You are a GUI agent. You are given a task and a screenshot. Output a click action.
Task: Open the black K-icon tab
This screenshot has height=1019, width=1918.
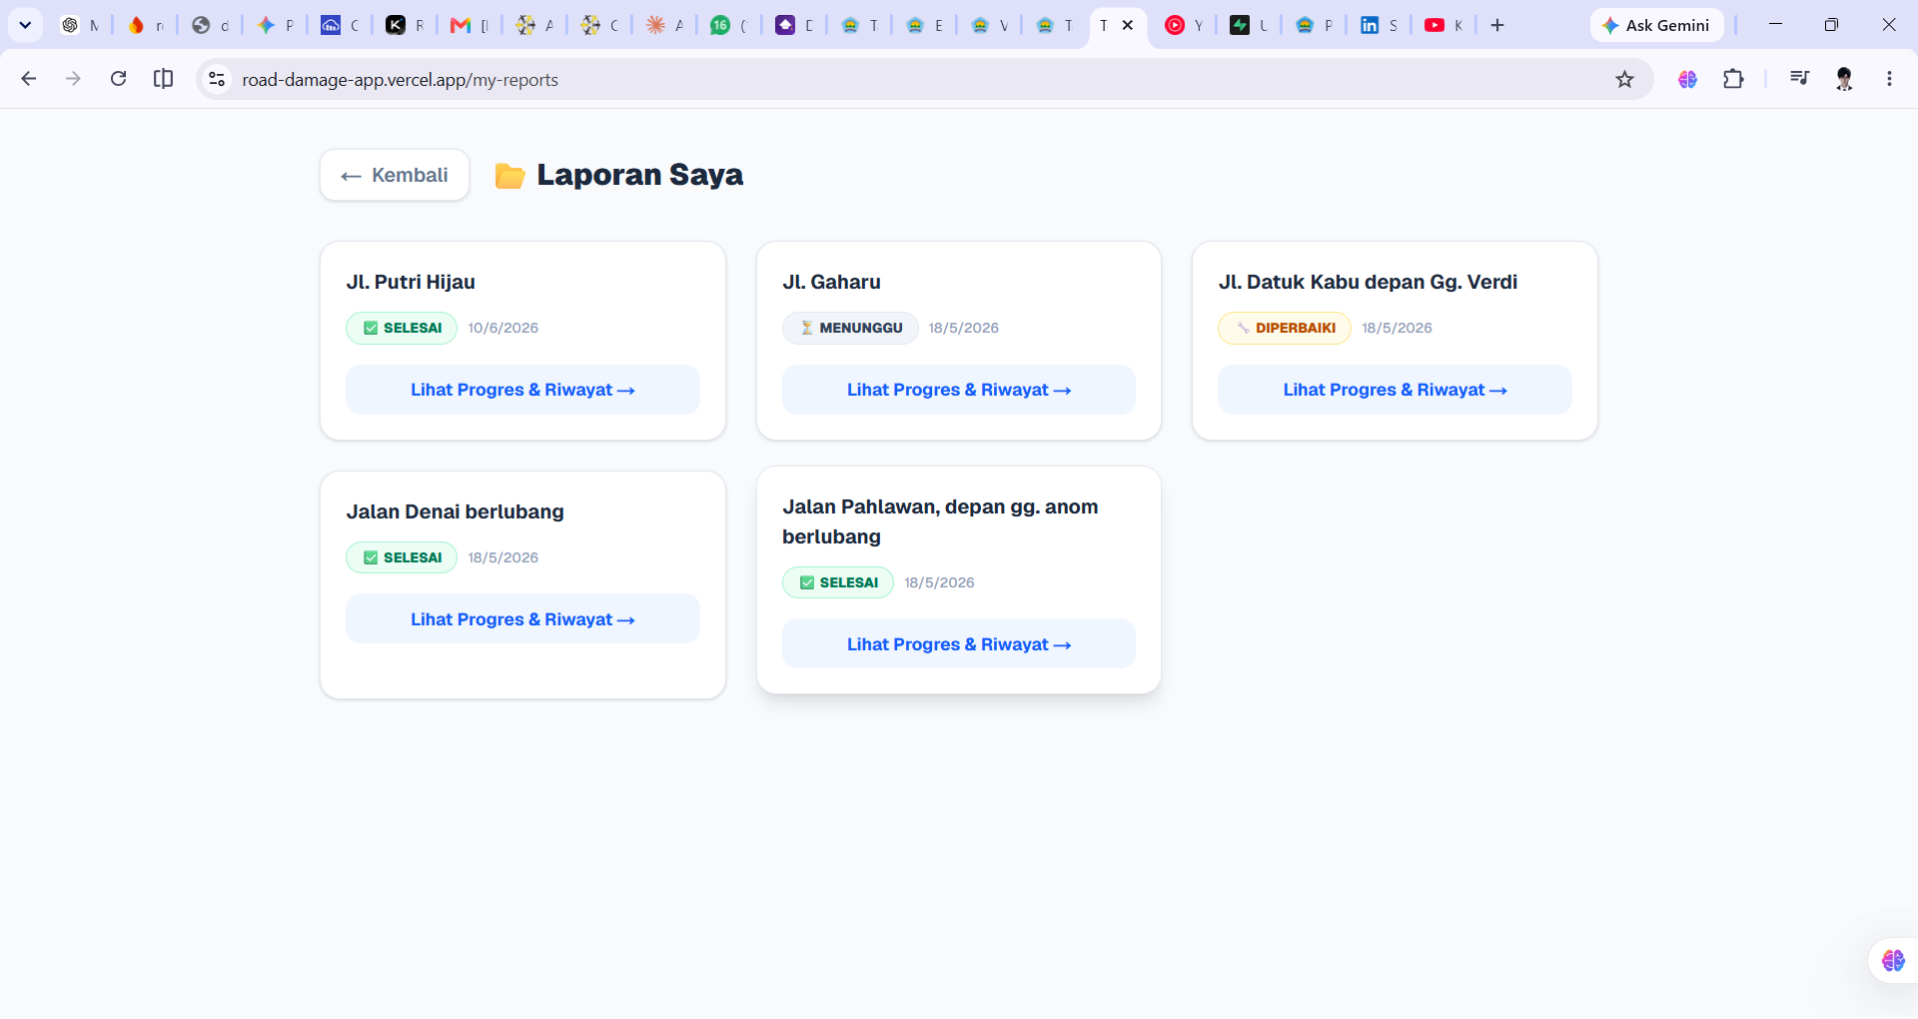406,25
